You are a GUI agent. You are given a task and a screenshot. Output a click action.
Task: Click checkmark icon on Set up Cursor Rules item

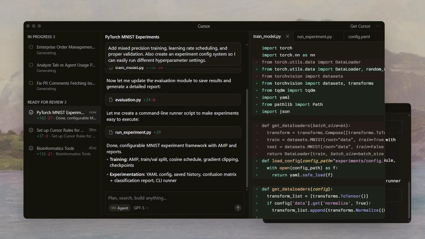31,130
